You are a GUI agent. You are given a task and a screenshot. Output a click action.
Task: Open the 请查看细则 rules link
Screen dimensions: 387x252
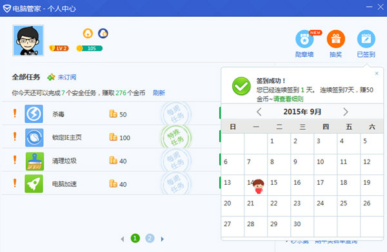click(288, 99)
